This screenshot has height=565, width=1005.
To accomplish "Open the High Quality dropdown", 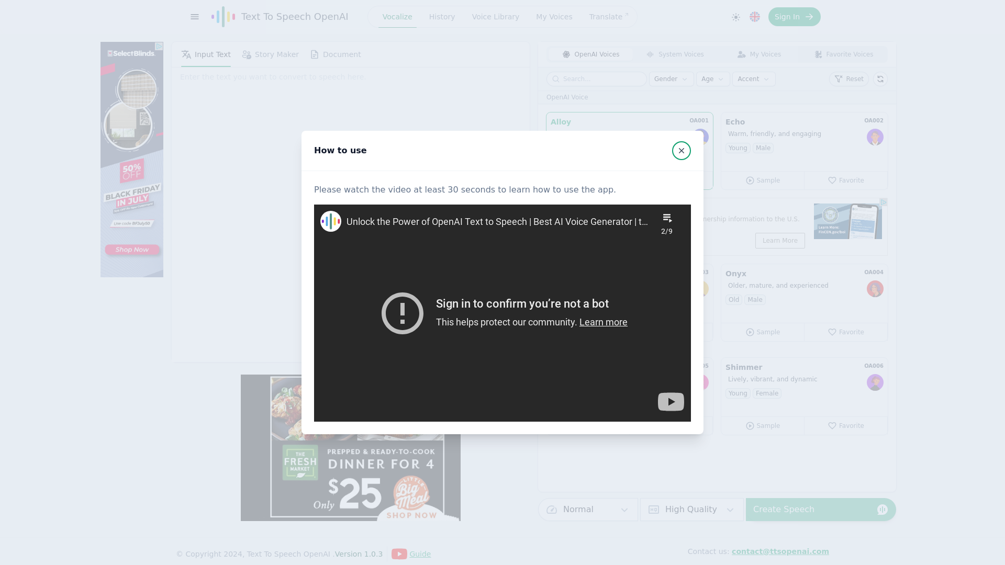I will [x=691, y=510].
